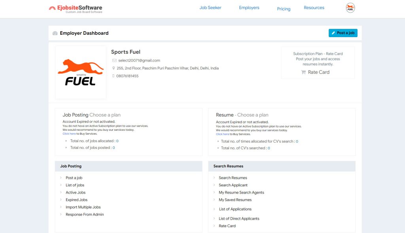Click here link under Resume plan
Image resolution: width=405 pixels, height=233 pixels.
pos(222,134)
